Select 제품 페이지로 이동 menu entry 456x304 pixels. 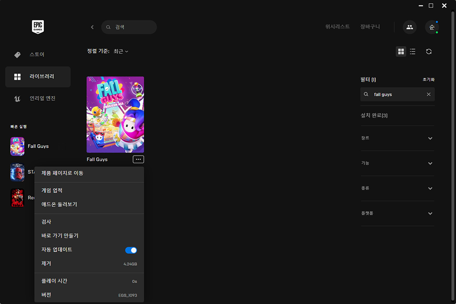coord(89,173)
